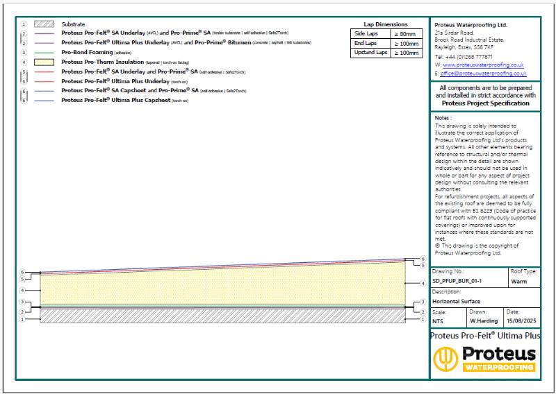Select the yellow Pro-Therm Insulation legend swatch
Screen dimensions: 556x394
pyautogui.click(x=44, y=61)
